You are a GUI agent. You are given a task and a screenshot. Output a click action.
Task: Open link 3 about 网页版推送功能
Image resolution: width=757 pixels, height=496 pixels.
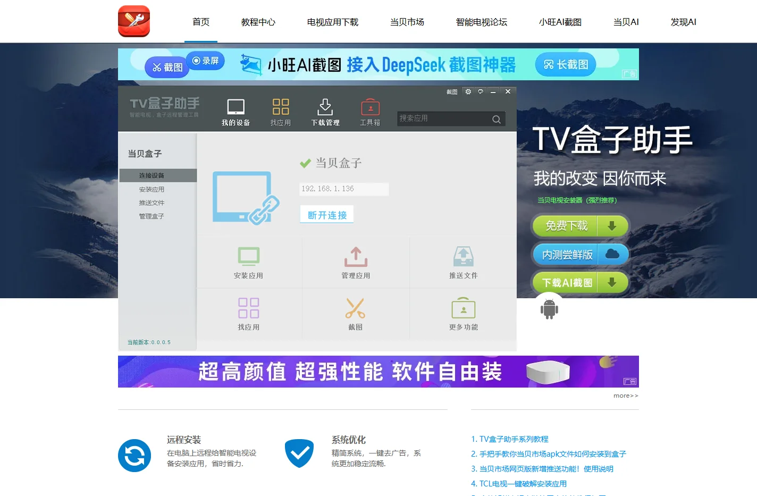[x=542, y=469]
